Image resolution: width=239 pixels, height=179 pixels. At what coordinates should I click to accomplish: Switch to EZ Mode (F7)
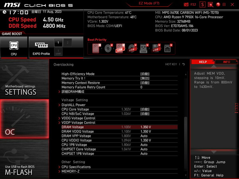pyautogui.click(x=149, y=3)
